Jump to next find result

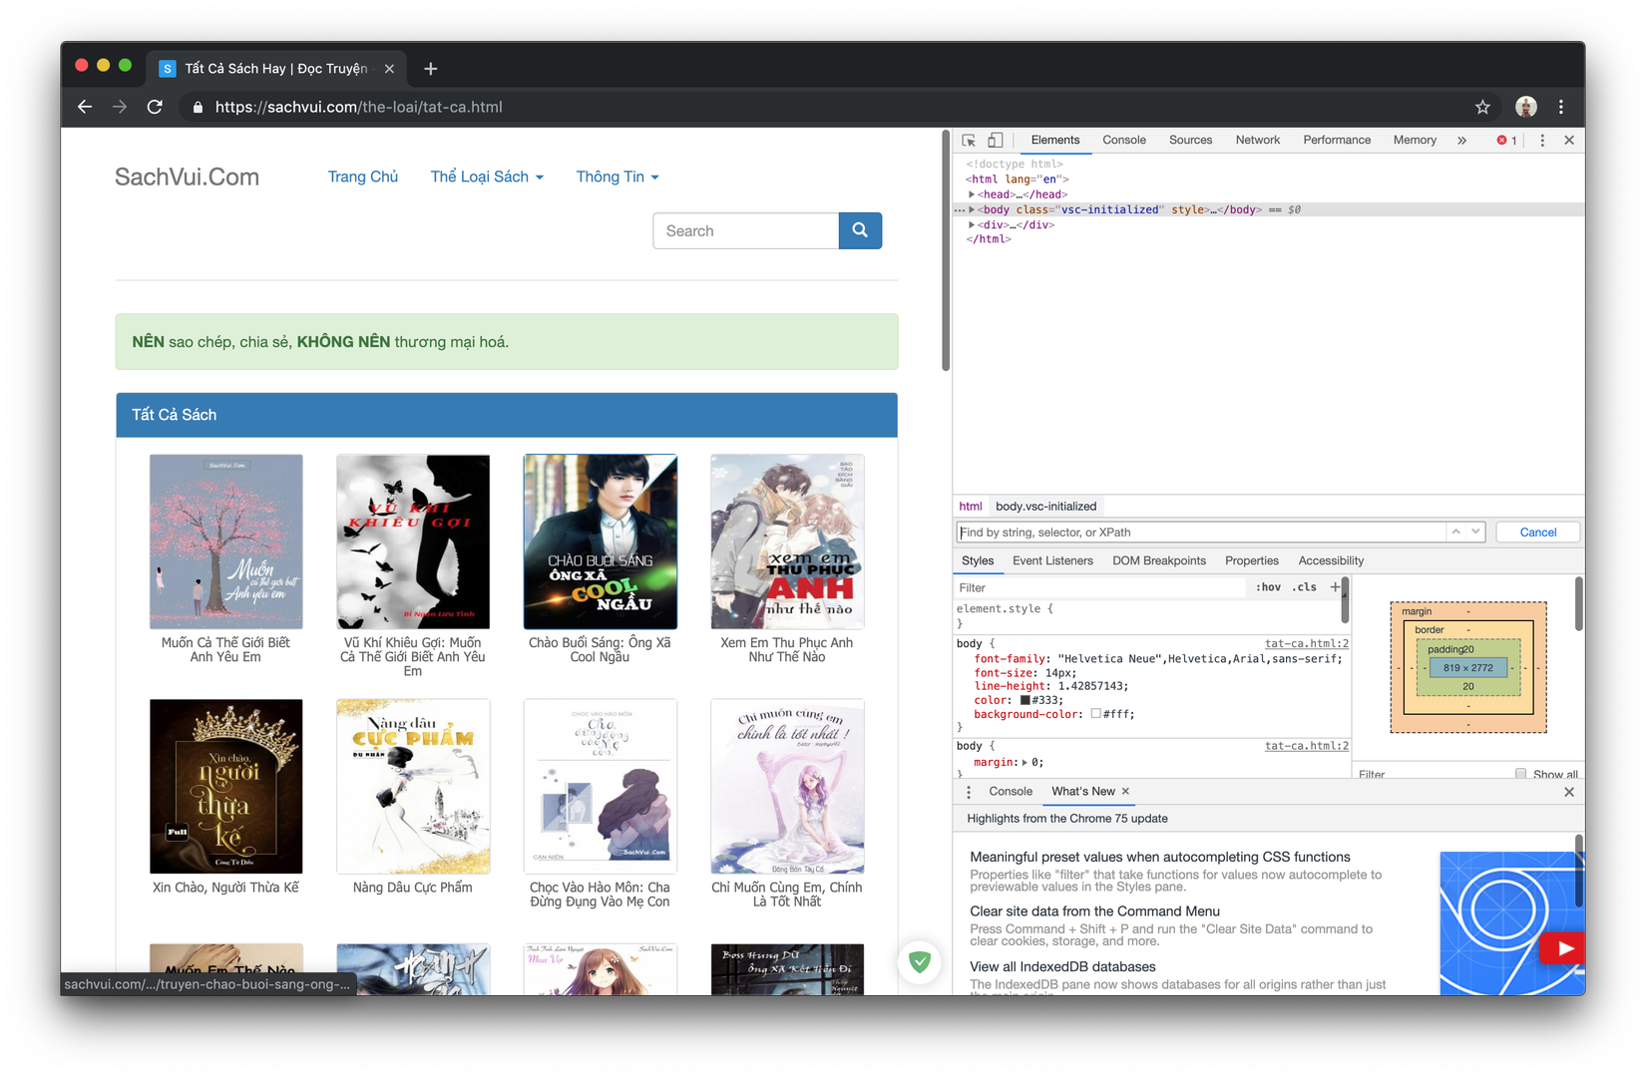pos(1475,532)
